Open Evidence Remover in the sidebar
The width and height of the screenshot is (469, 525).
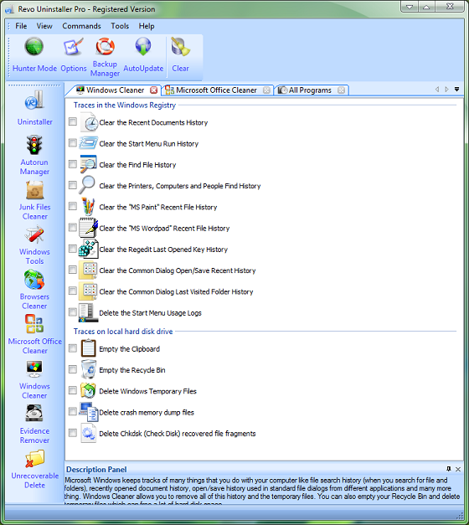click(x=34, y=425)
